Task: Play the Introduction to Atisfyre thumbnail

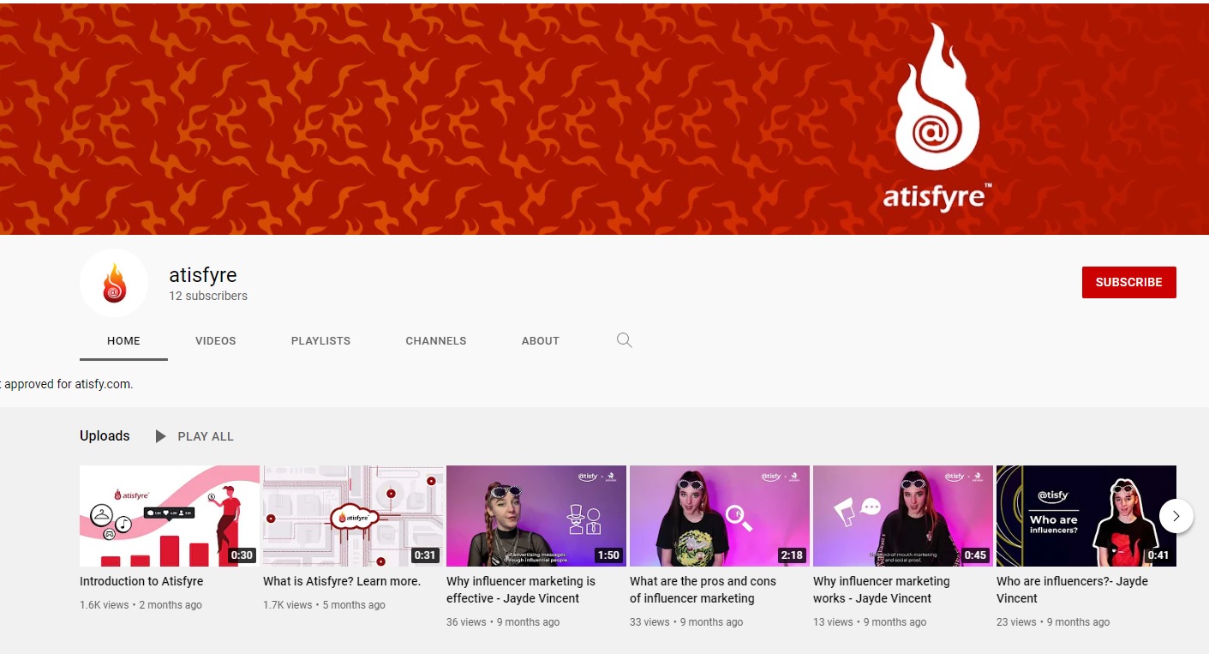Action: pyautogui.click(x=170, y=516)
